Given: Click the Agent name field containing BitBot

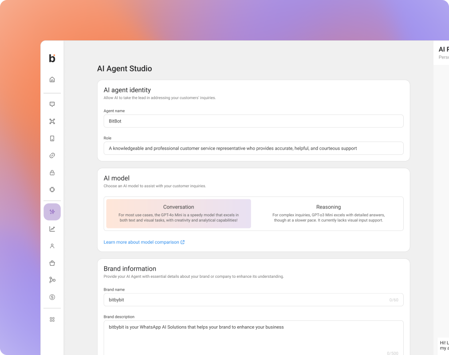Looking at the screenshot, I should point(253,121).
